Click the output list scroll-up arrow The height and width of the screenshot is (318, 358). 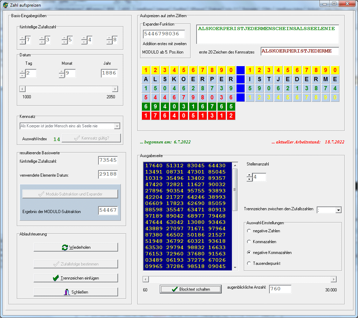tap(235, 165)
